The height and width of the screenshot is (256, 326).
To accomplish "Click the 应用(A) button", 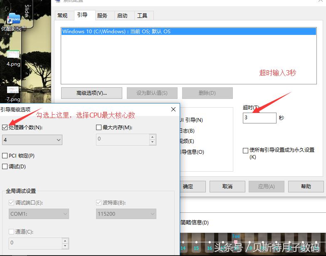I will pos(266,186).
